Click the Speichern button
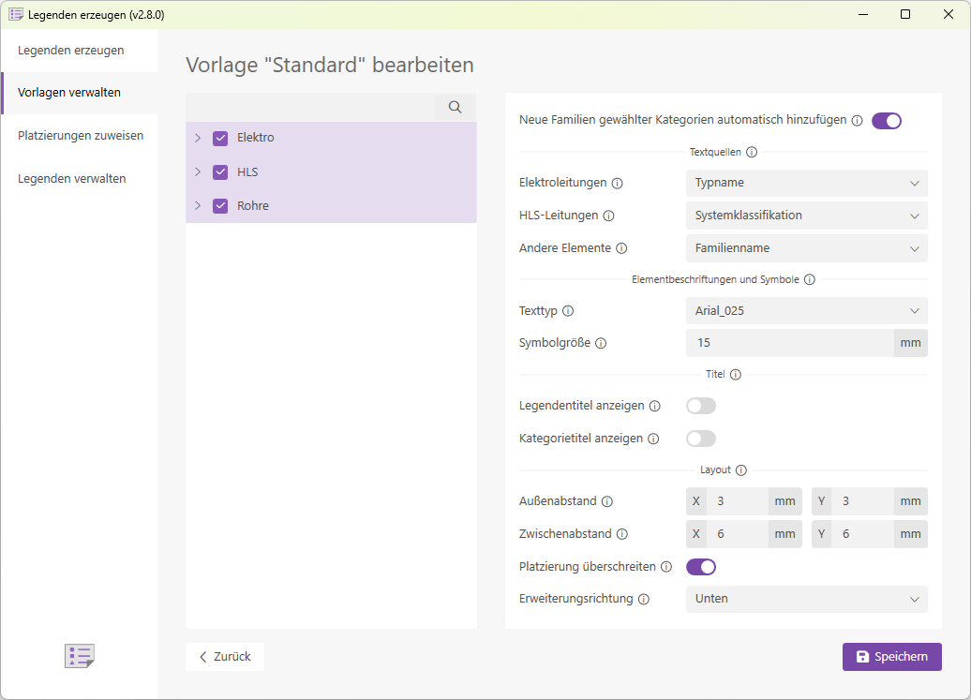Image resolution: width=971 pixels, height=700 pixels. pyautogui.click(x=891, y=657)
